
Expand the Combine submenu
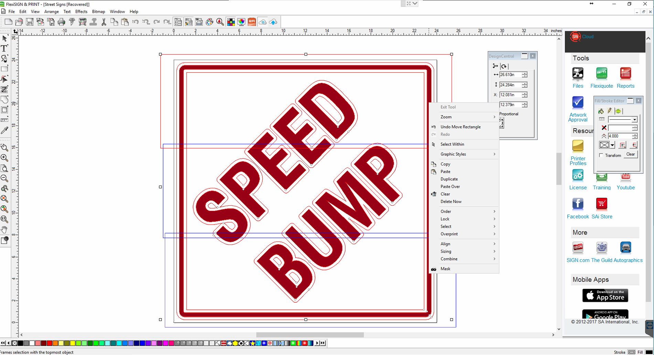464,259
